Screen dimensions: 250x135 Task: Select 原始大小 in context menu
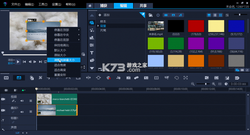[64, 55]
